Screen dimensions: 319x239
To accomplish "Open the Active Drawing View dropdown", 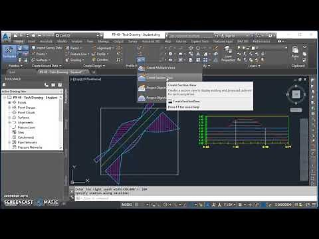I will [x=32, y=91].
